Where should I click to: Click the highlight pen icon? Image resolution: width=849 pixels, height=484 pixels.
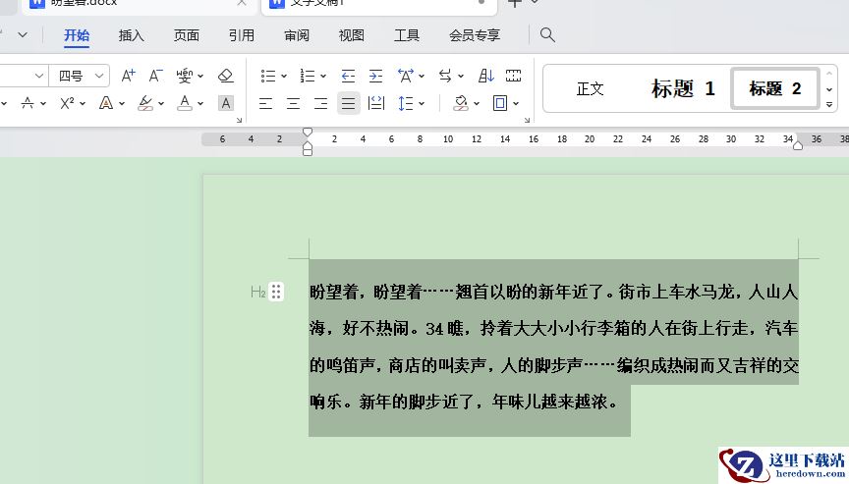[x=145, y=103]
